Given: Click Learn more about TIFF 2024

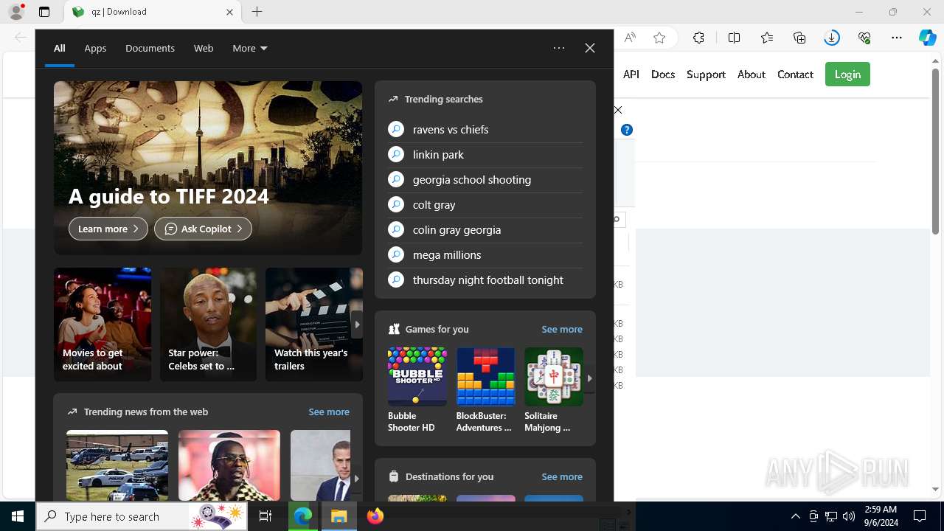Looking at the screenshot, I should click(108, 229).
